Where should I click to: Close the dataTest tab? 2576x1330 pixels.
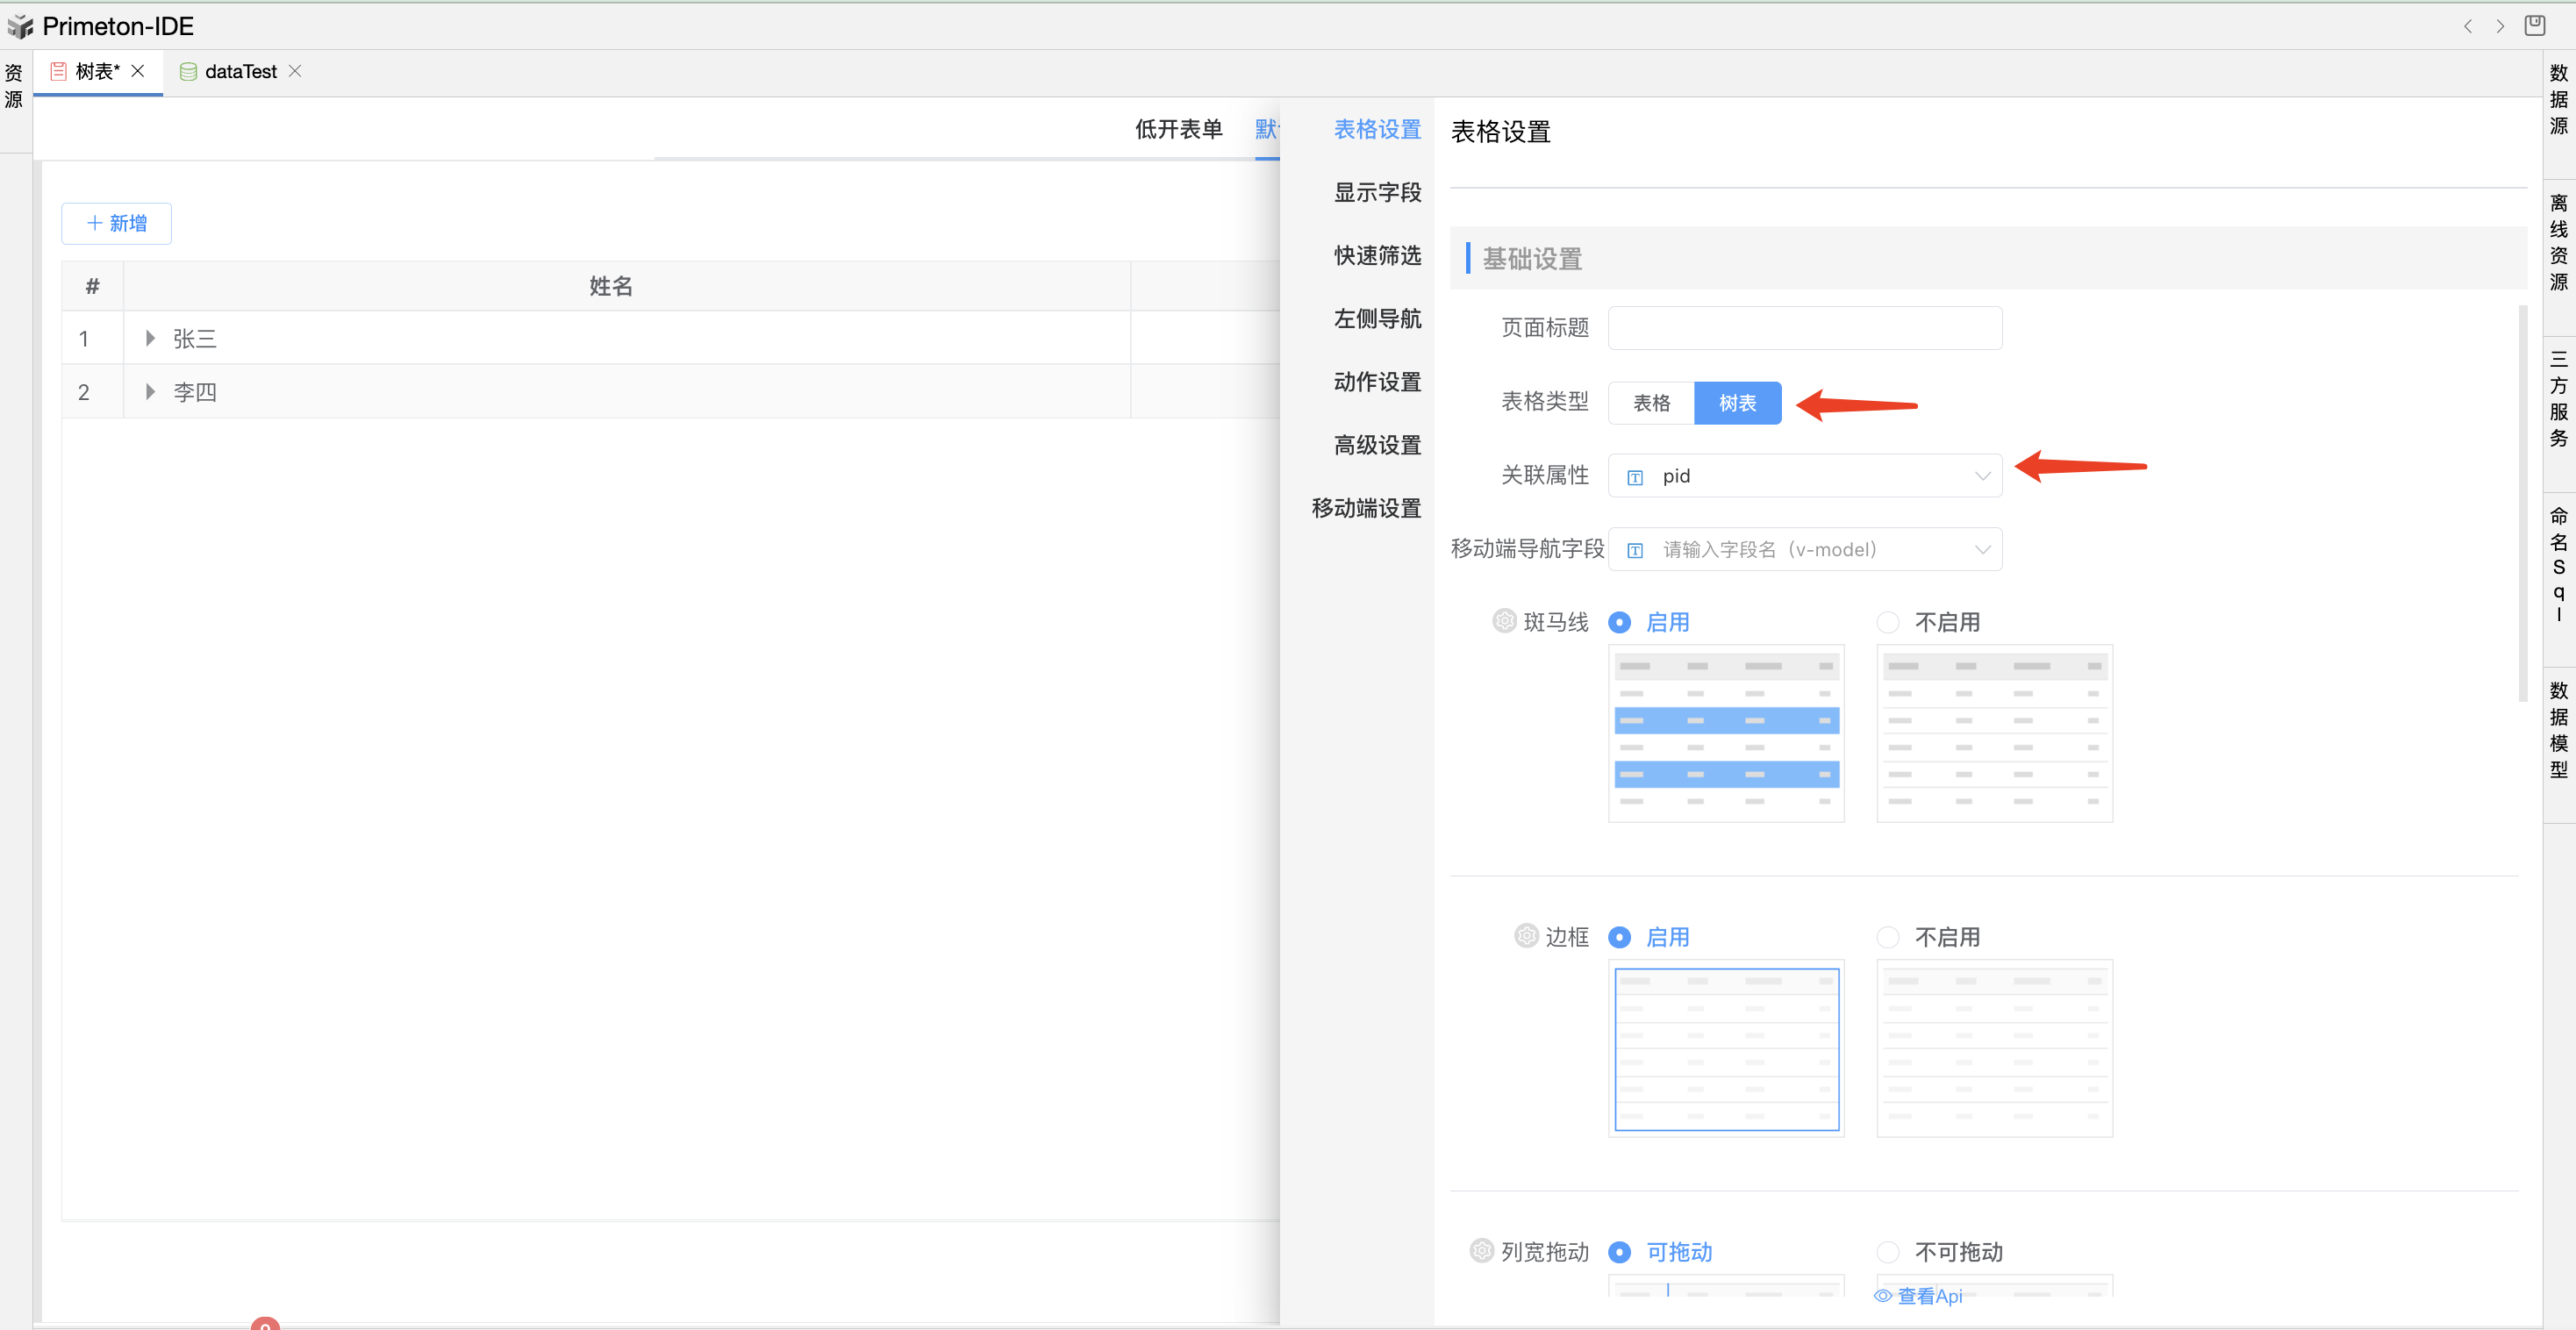(x=295, y=71)
